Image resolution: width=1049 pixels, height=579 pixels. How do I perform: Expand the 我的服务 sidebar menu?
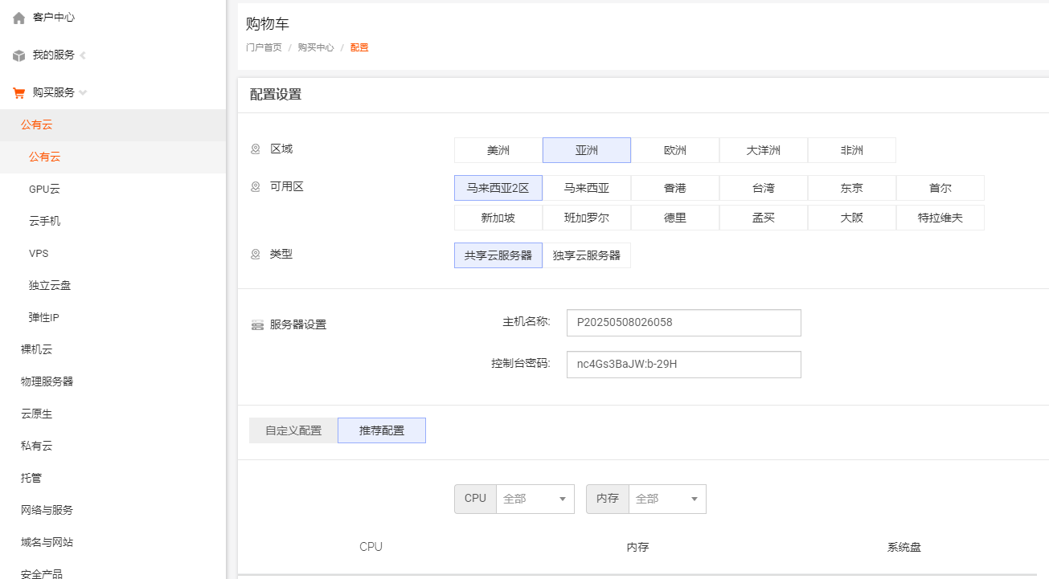pos(83,55)
